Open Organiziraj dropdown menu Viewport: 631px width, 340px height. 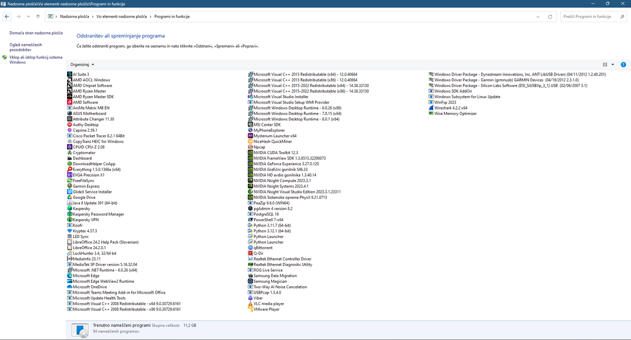(82, 65)
